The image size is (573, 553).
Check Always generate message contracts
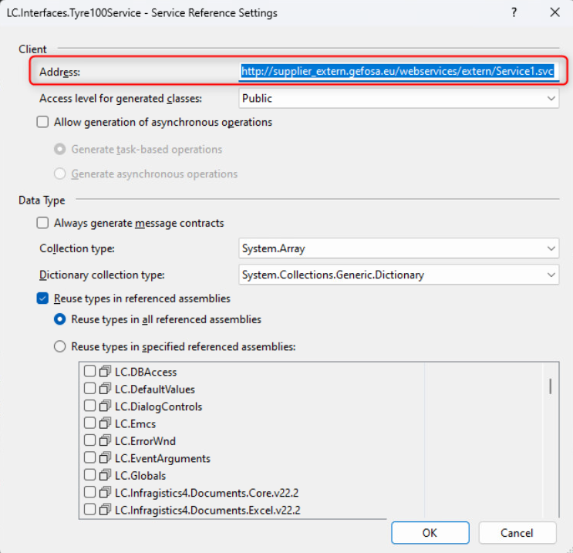(43, 223)
